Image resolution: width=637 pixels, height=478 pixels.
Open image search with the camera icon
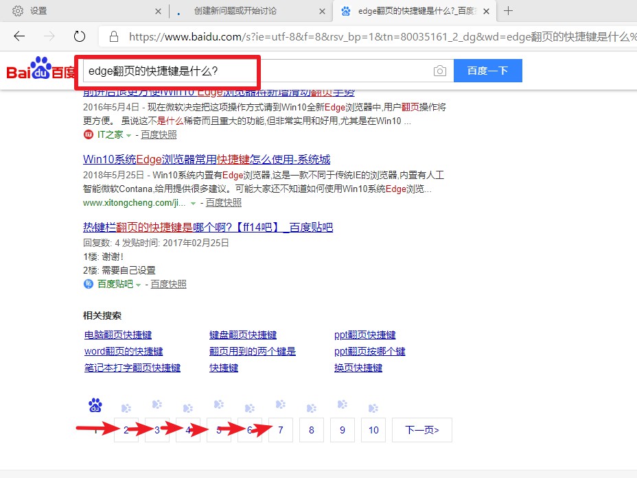(439, 71)
